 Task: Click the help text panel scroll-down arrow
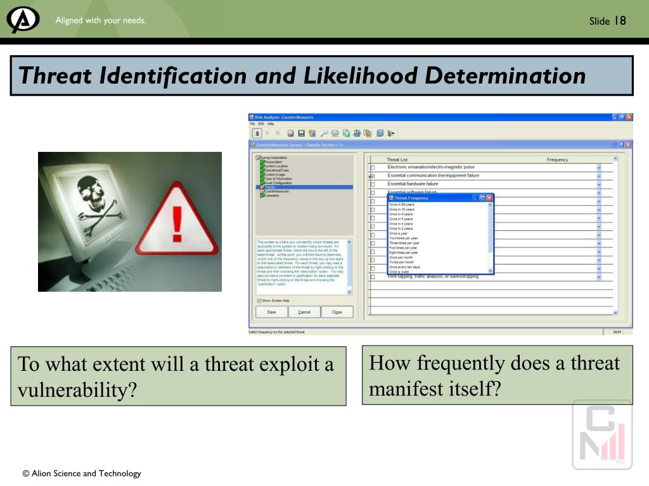[349, 292]
